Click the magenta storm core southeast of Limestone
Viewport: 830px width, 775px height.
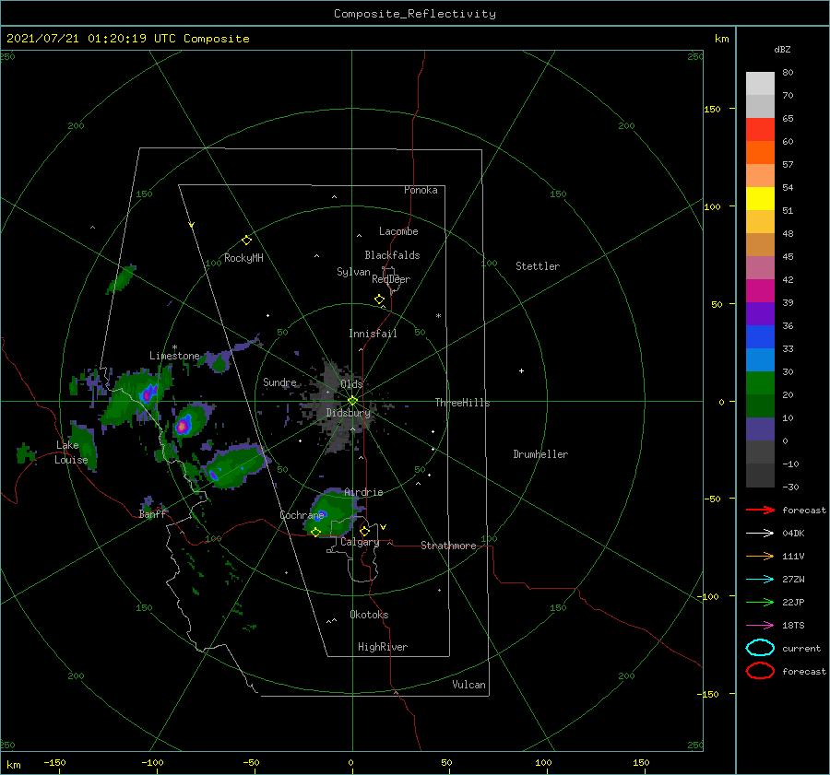tap(183, 426)
